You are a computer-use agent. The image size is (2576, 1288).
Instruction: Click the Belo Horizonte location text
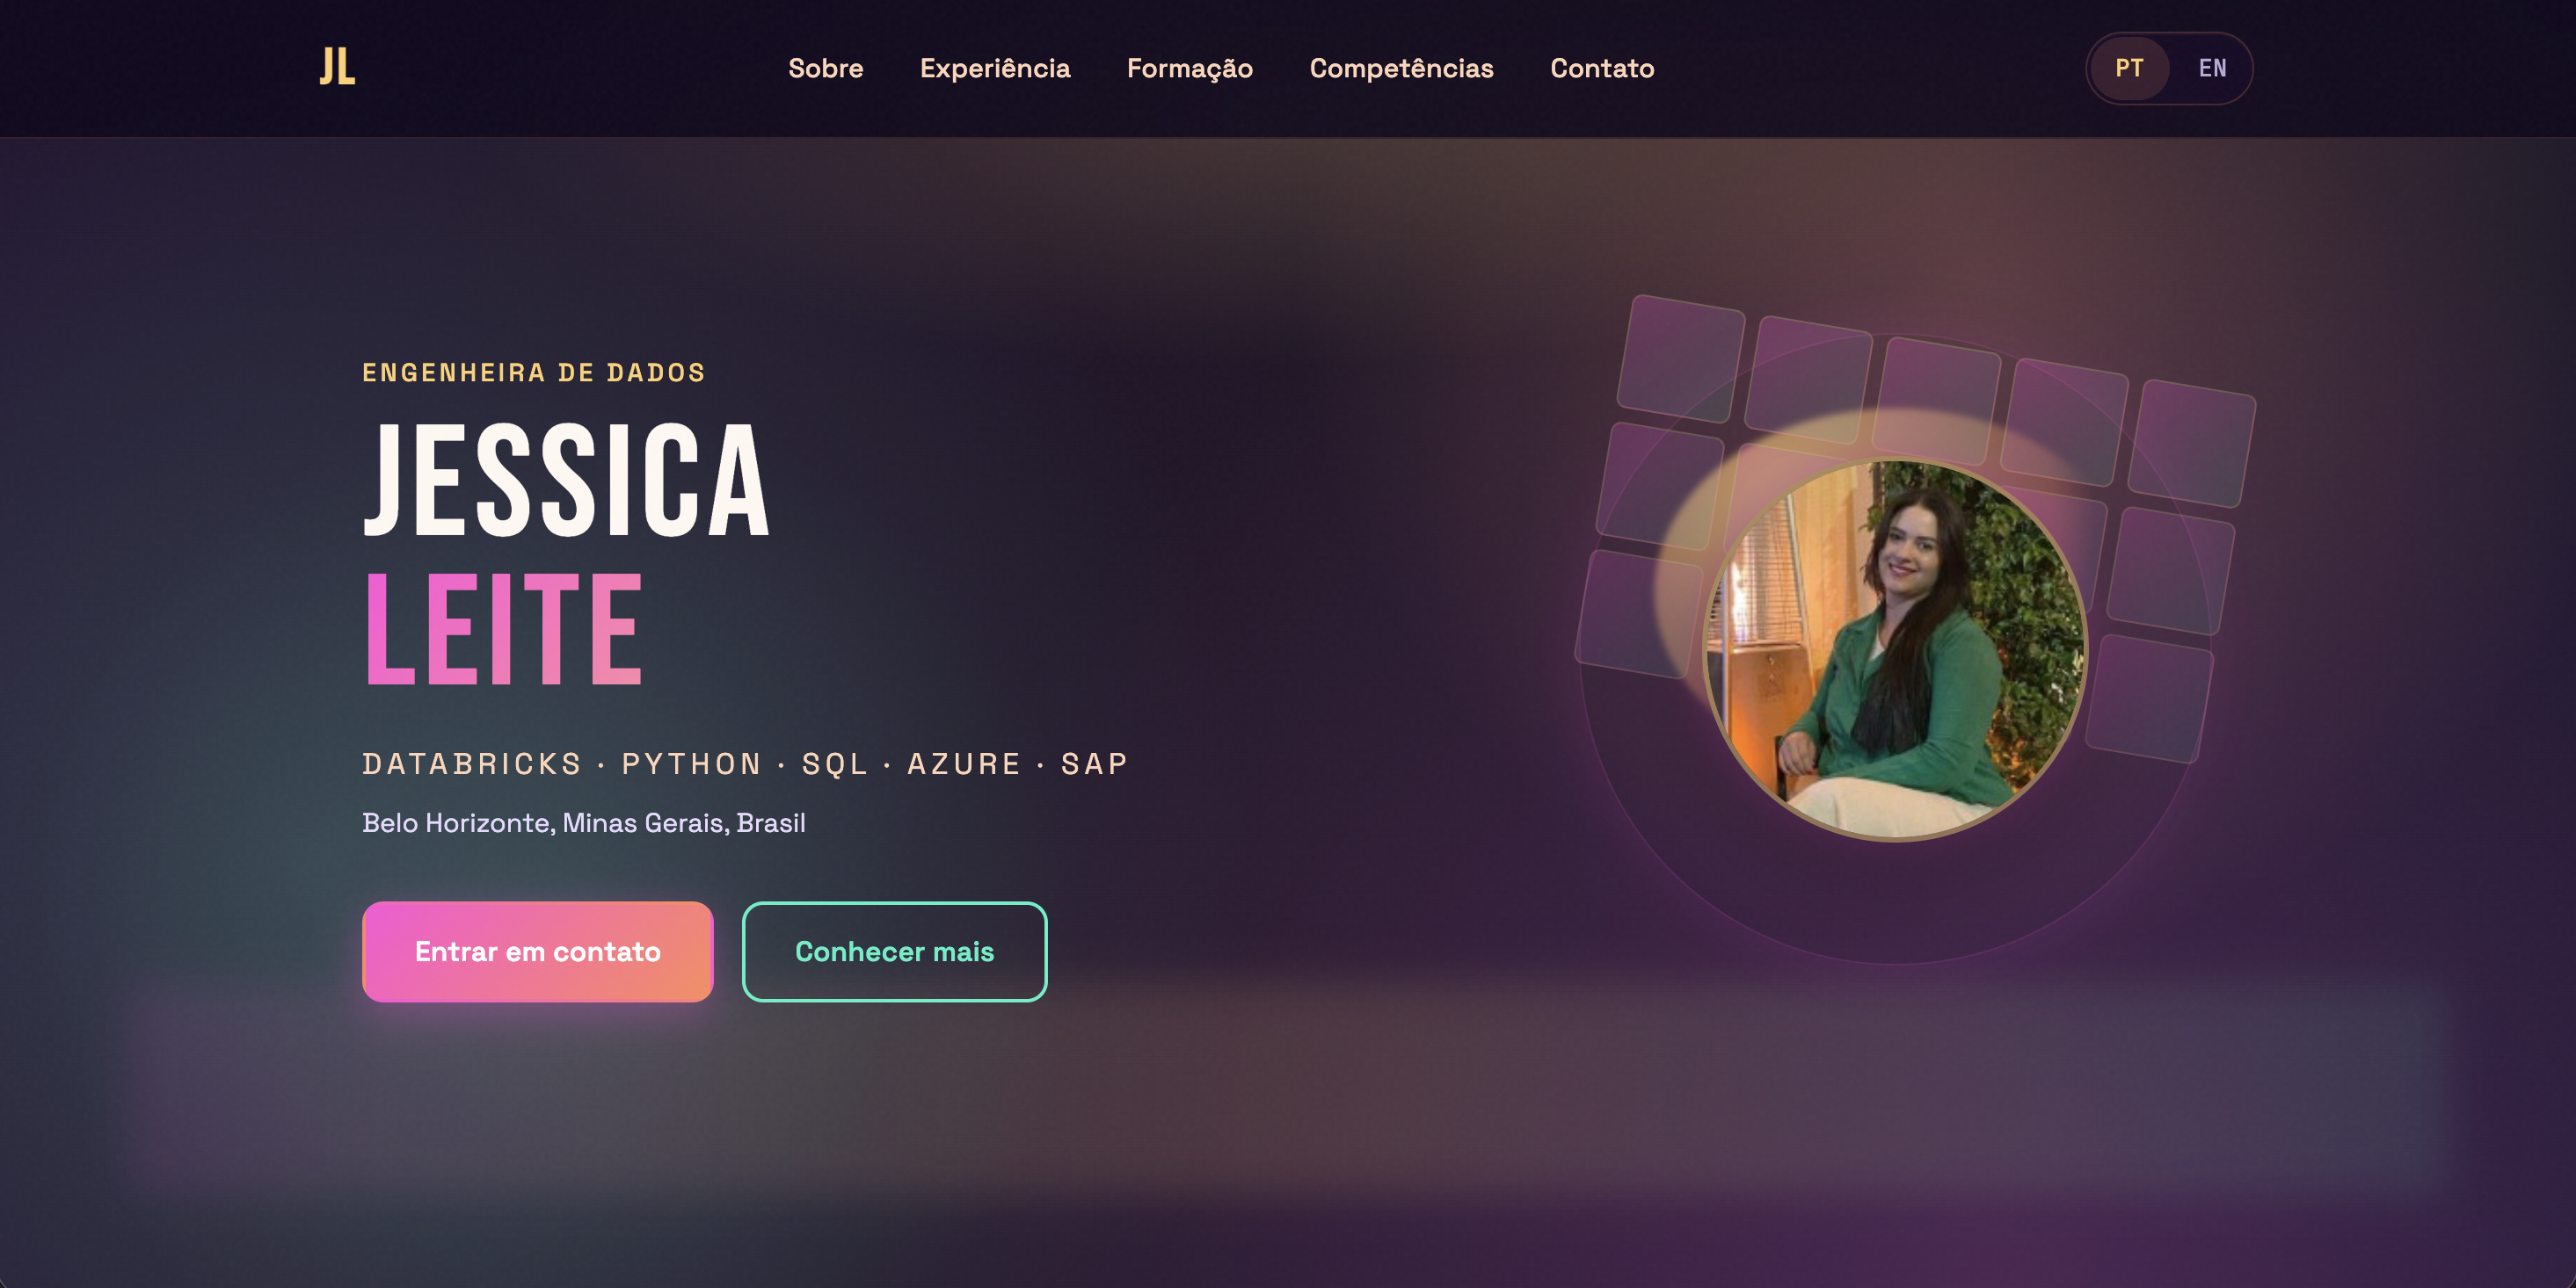(x=583, y=822)
